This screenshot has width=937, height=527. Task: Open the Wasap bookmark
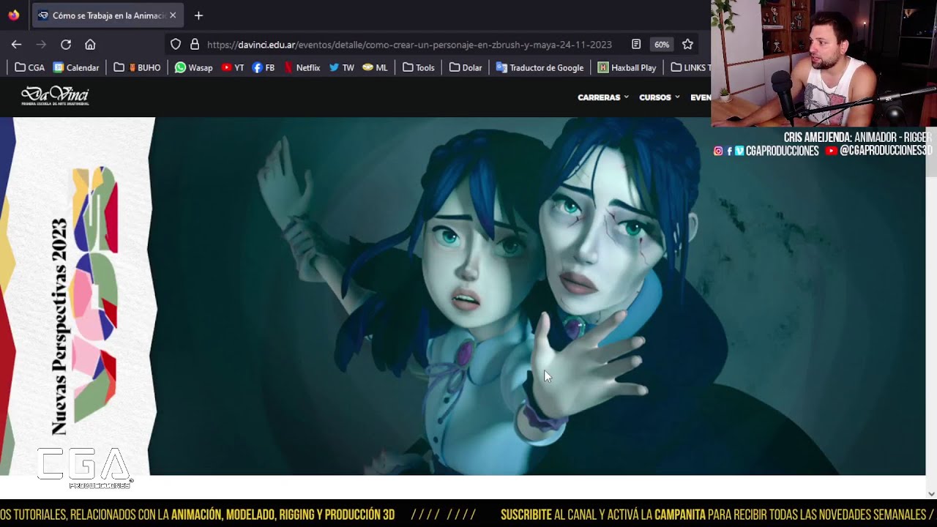point(193,67)
